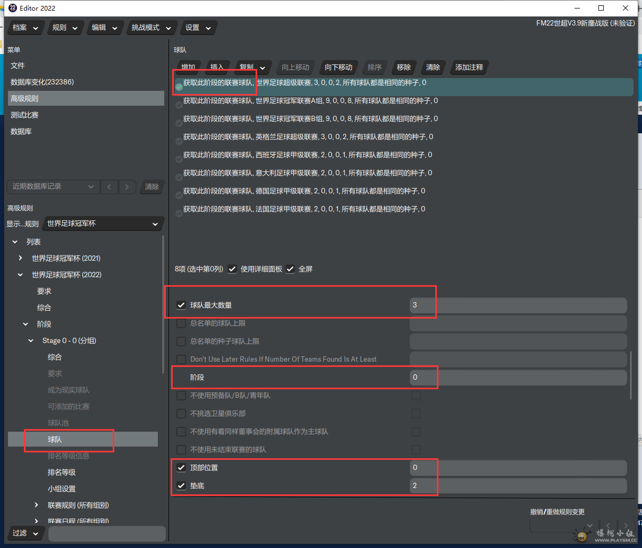Go to previous recent database record arrow
Image resolution: width=642 pixels, height=548 pixels.
coord(109,186)
